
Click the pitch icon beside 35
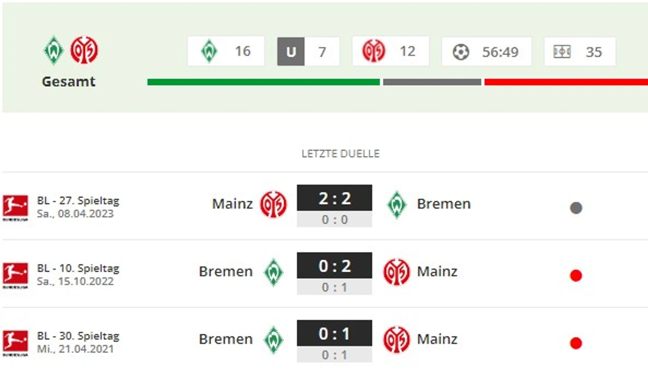562,52
